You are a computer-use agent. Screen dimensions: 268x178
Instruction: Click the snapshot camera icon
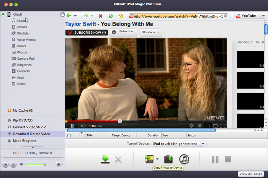pos(58,164)
